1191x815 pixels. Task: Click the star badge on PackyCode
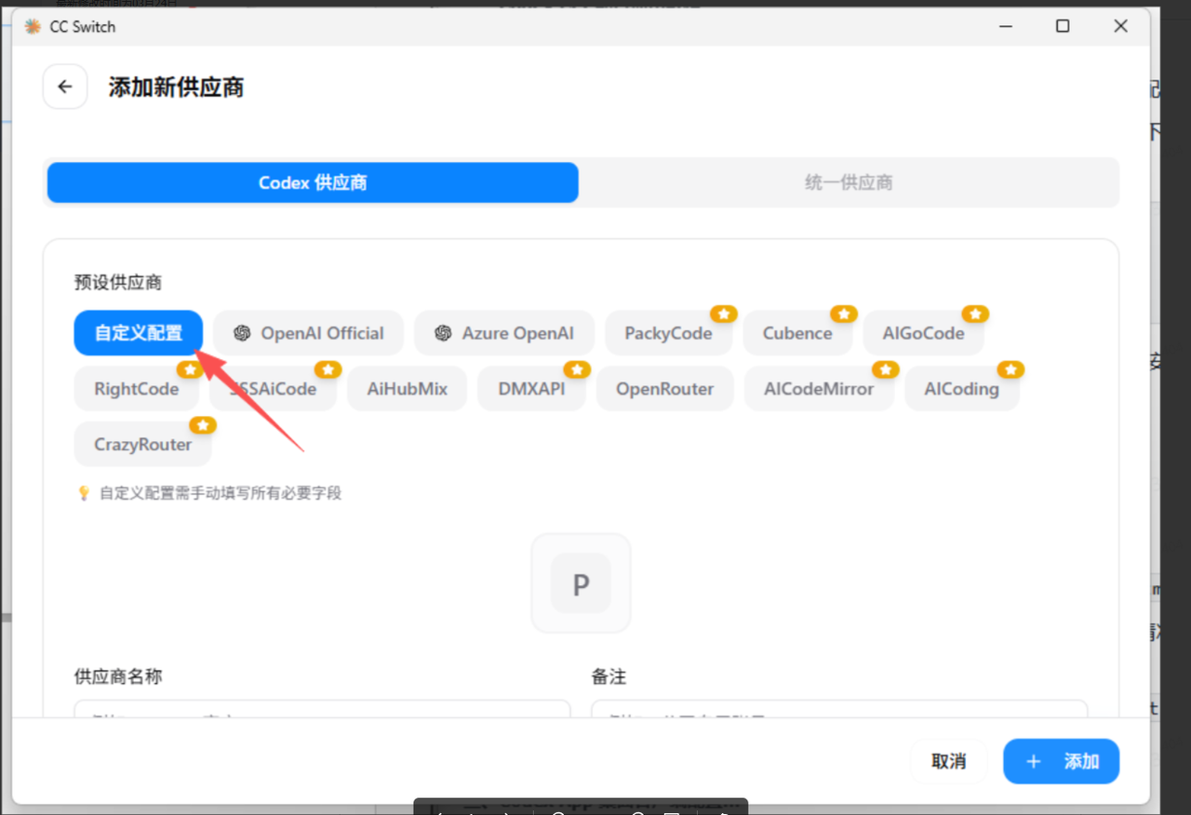[x=723, y=314]
